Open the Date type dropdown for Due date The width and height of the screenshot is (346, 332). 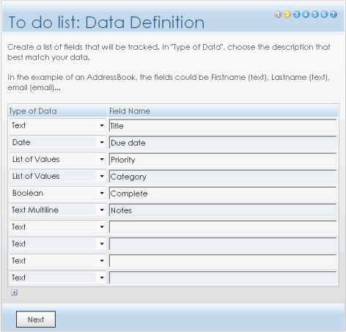pyautogui.click(x=58, y=142)
